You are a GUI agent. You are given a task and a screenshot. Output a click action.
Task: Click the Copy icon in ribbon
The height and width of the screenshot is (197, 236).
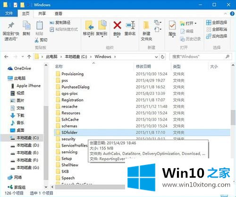coord(26,25)
